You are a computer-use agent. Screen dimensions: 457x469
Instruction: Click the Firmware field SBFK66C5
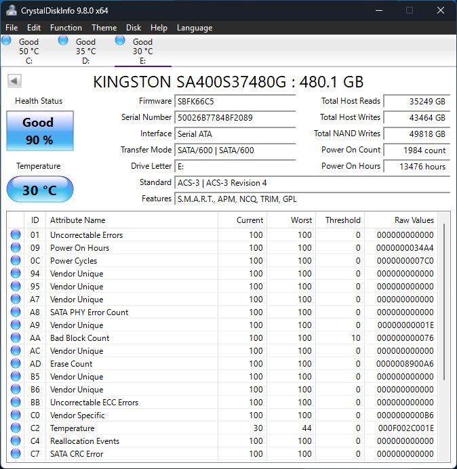(235, 101)
